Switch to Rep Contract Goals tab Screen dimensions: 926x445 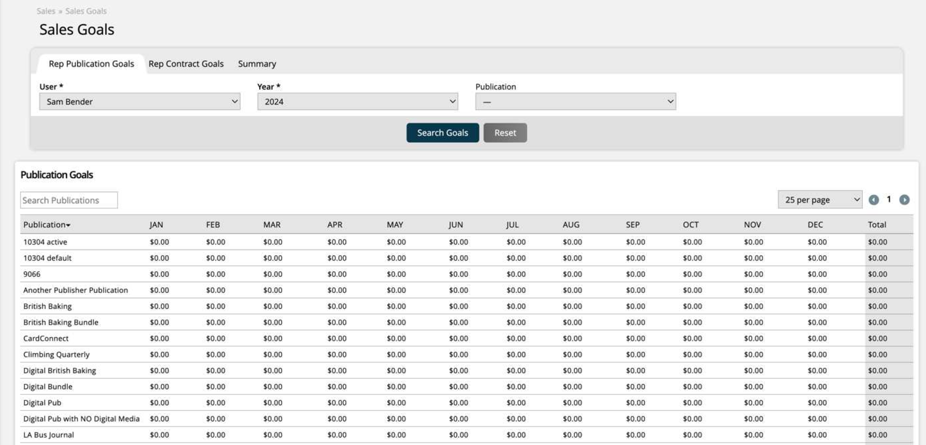[x=186, y=64]
